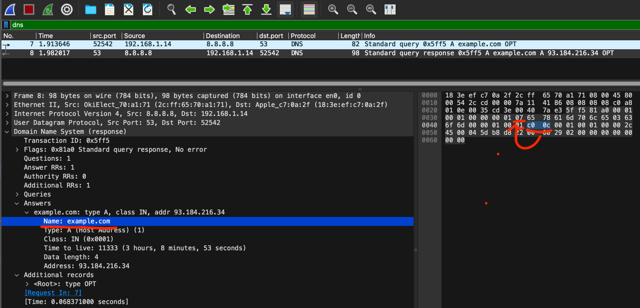Select the Time: 0.068371000 seconds row
Viewport: 640px width, 308px height.
pos(76,302)
